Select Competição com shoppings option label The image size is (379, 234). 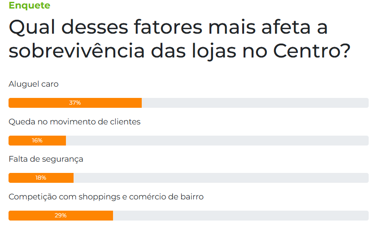(106, 197)
